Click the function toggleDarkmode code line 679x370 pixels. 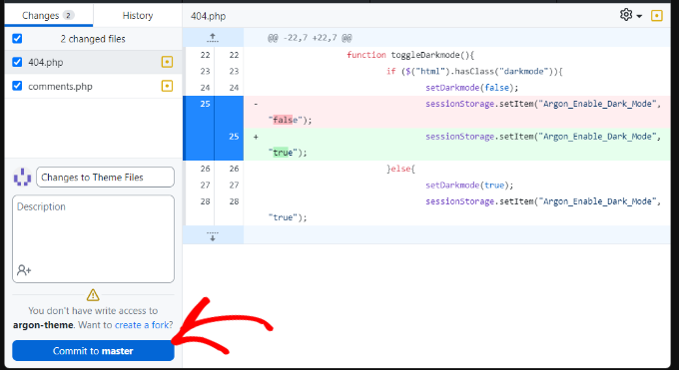(x=410, y=55)
